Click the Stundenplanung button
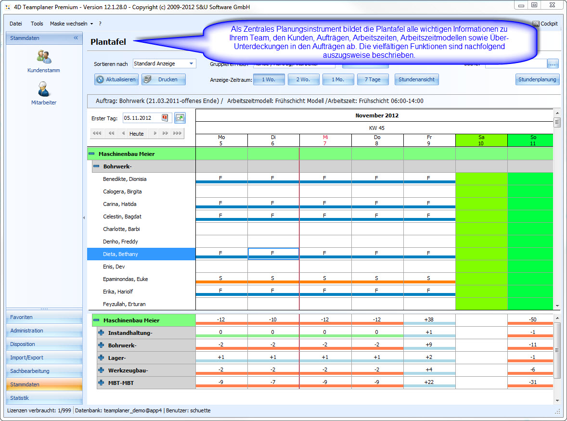The width and height of the screenshot is (567, 421). 537,79
